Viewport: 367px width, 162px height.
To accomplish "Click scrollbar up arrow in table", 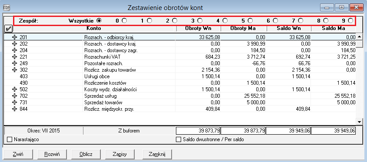I will 359,37.
